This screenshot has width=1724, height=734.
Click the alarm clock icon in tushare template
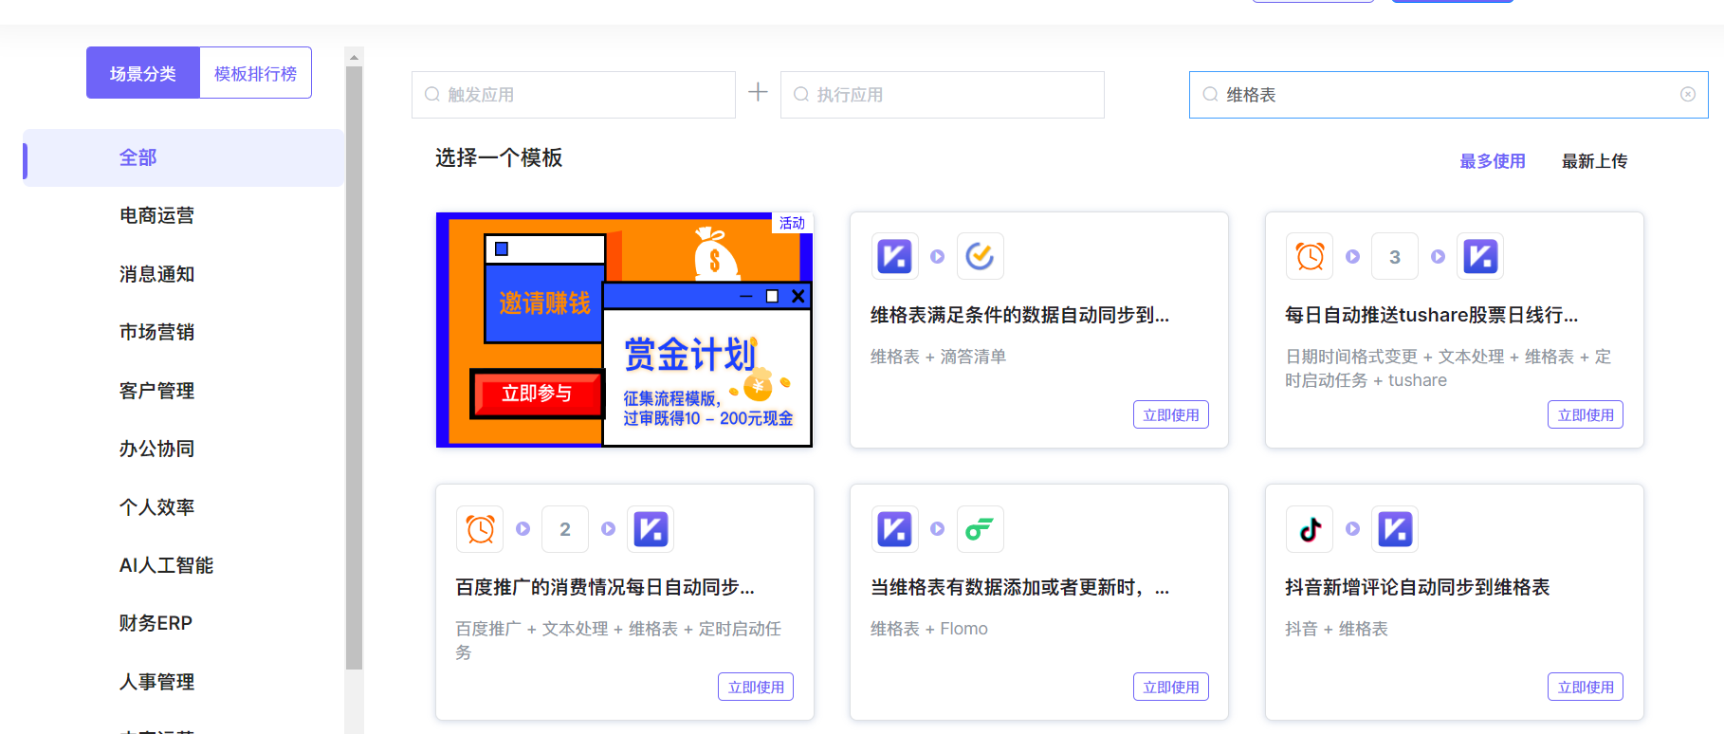[1310, 256]
